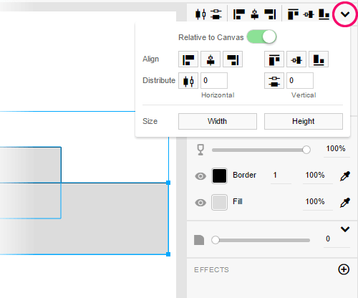The height and width of the screenshot is (298, 358).
Task: Click the Height size button
Action: click(304, 121)
